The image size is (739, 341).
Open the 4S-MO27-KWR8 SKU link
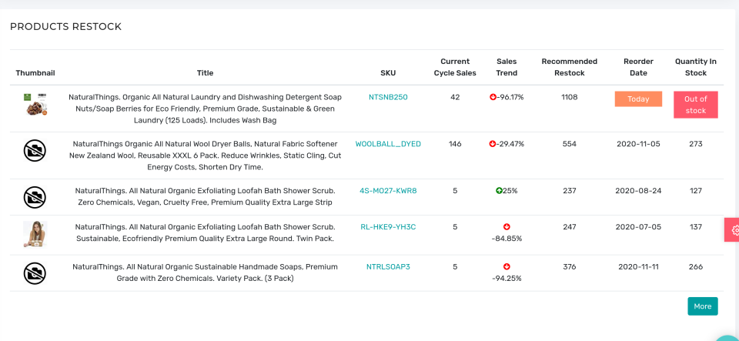click(388, 191)
